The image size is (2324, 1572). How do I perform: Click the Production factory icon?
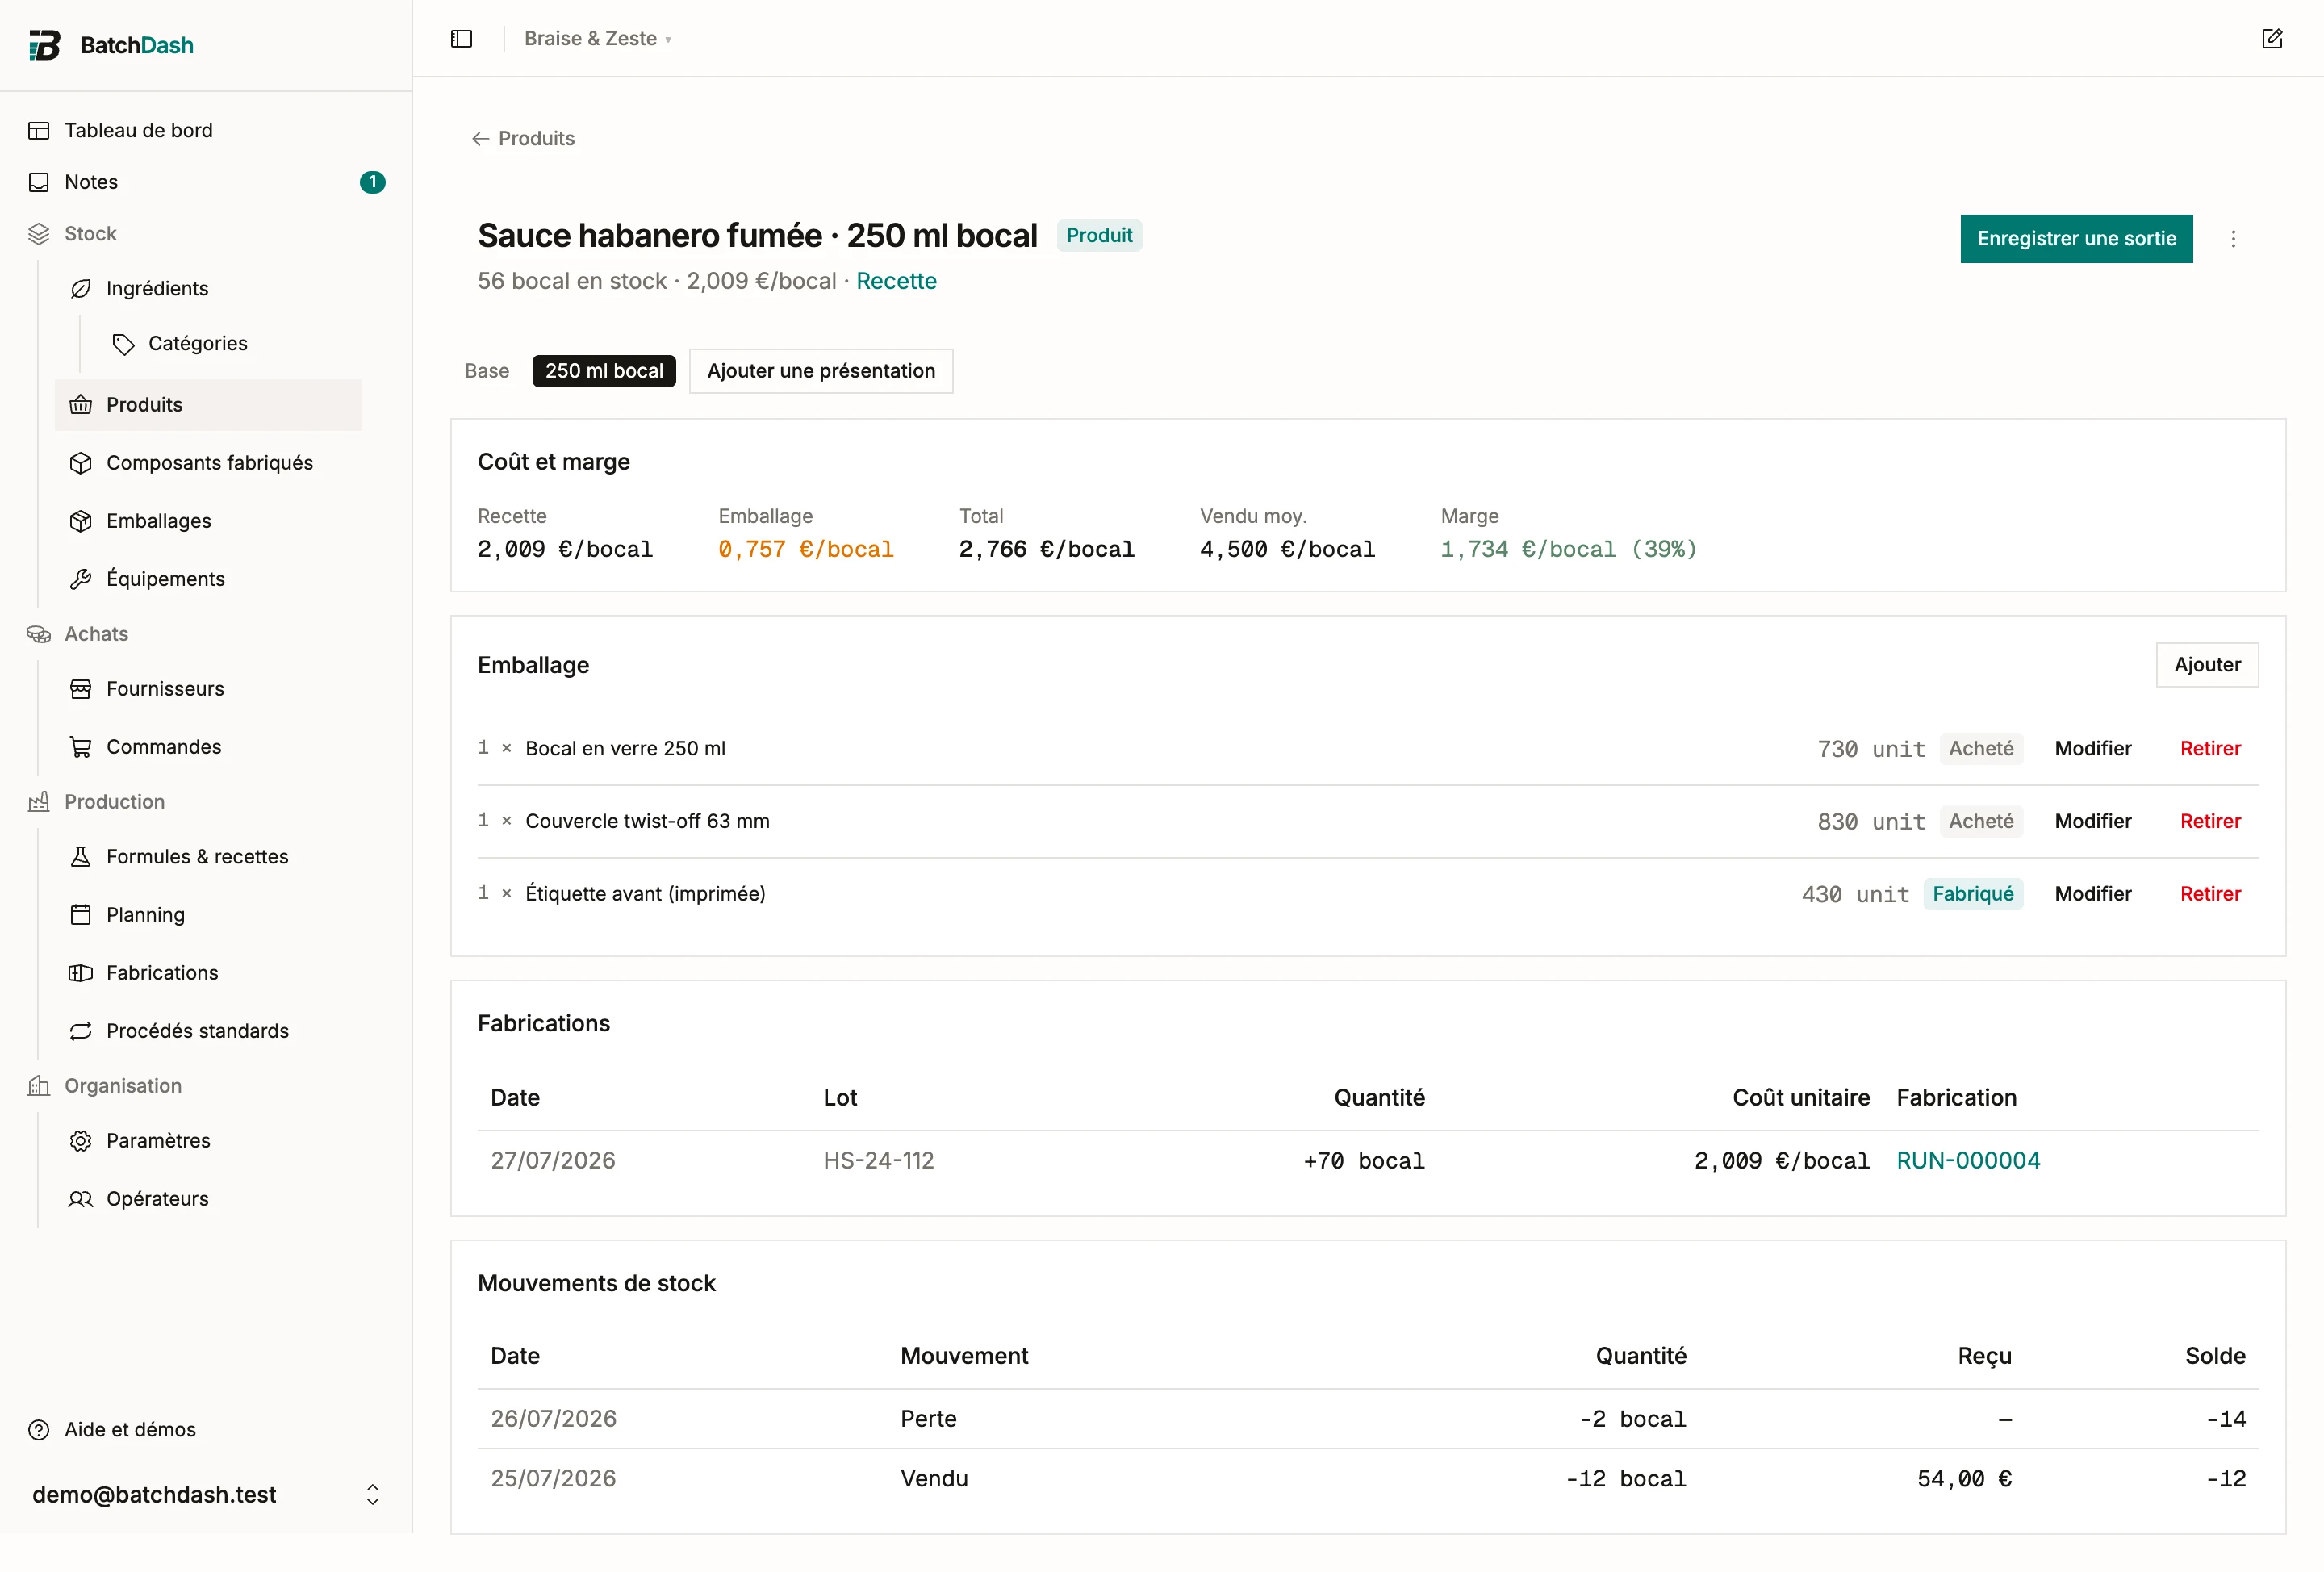coord(39,802)
